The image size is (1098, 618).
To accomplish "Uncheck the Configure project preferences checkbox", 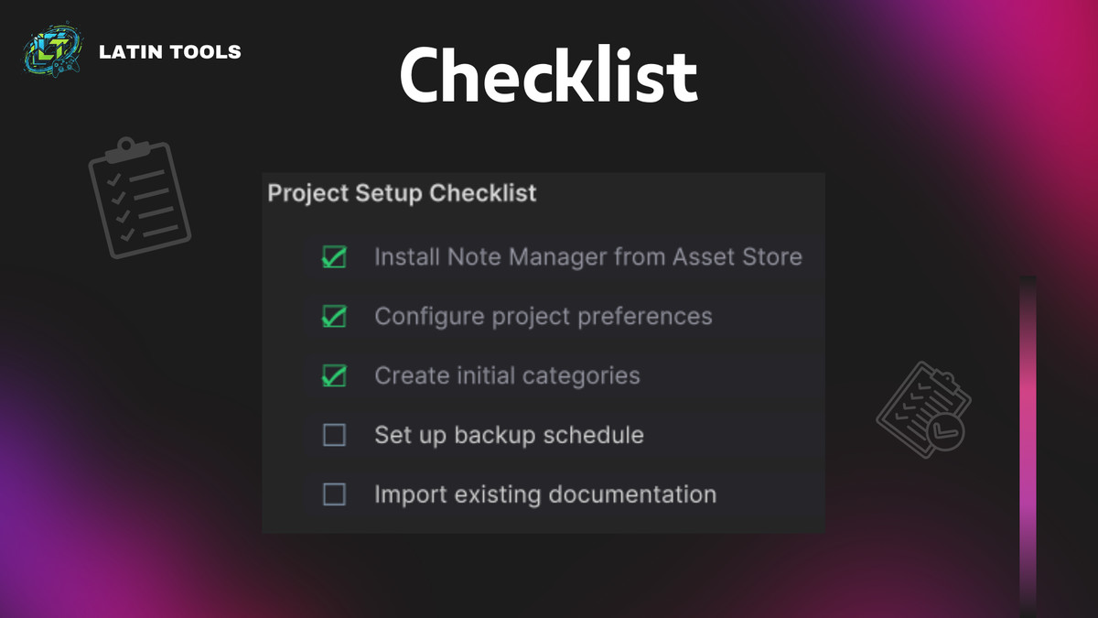I will click(x=334, y=317).
